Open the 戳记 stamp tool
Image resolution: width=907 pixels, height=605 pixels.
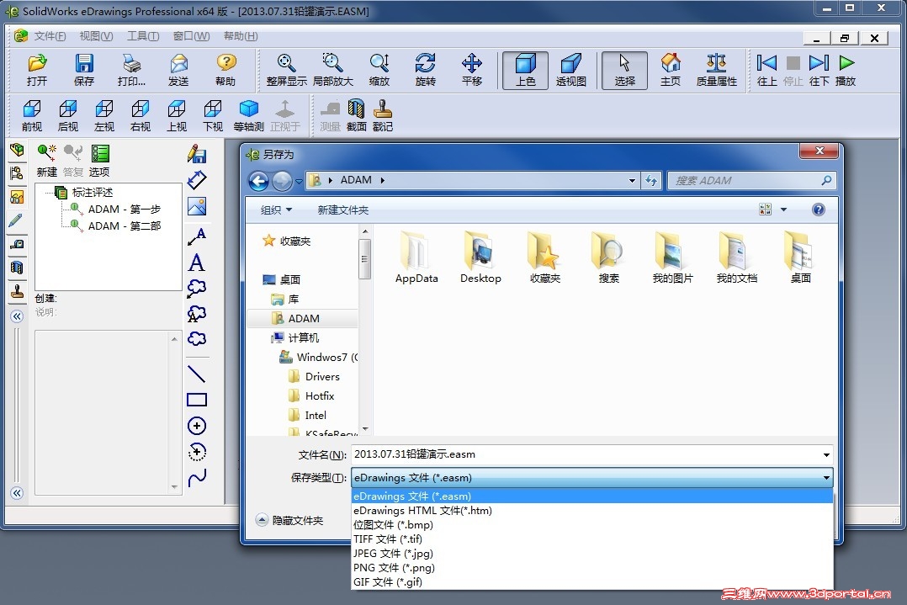(382, 115)
